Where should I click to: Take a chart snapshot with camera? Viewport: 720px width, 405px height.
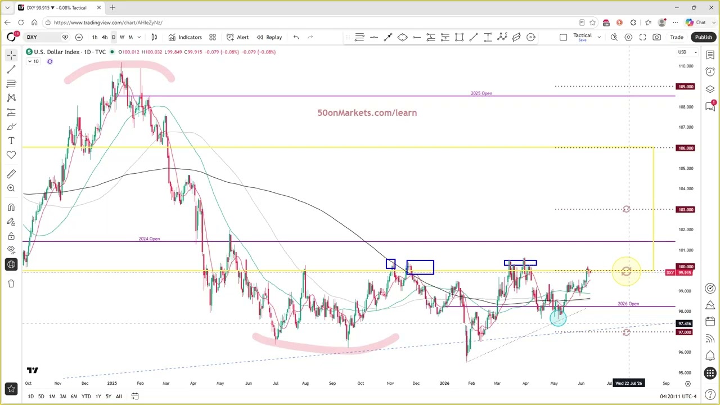657,37
